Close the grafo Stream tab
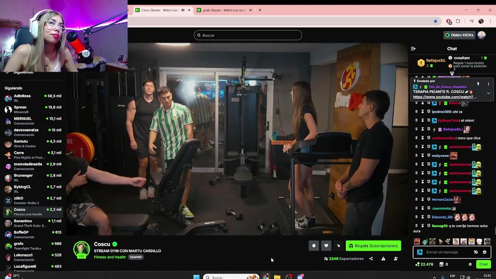The image size is (496, 279). [x=251, y=10]
